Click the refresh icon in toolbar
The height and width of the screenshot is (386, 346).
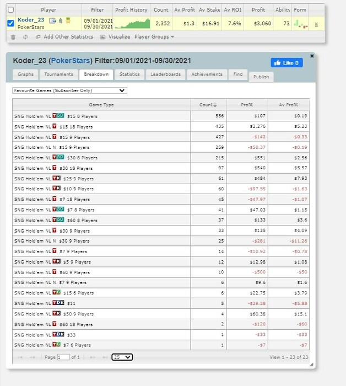[25, 37]
